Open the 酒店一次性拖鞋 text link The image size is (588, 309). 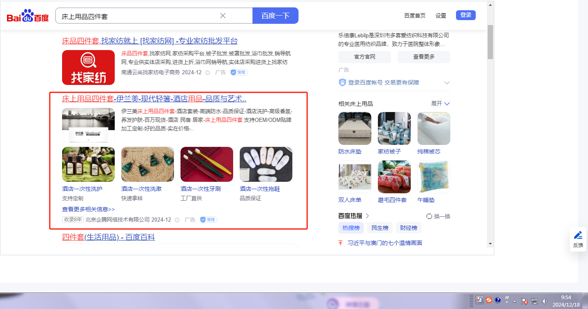[260, 189]
